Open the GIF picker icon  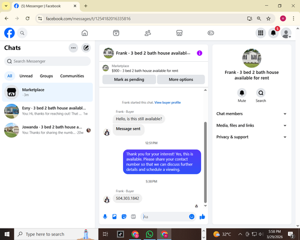click(x=133, y=217)
